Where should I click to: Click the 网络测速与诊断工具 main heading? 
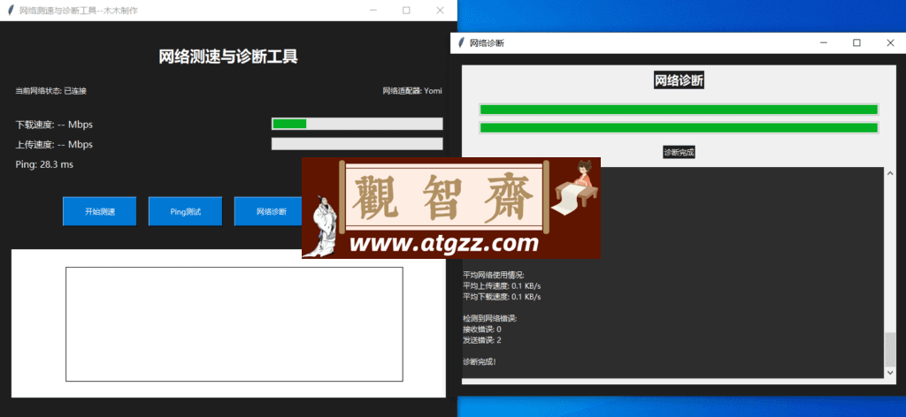tap(228, 57)
